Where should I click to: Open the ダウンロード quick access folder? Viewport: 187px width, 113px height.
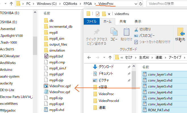point(106,67)
